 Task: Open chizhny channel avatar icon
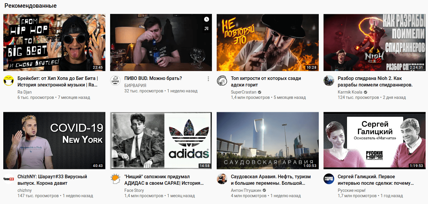(9, 179)
